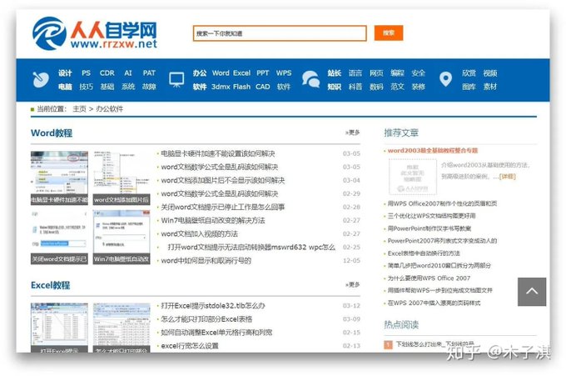Open thumbnail captioned 关闭word文档提示已

pyautogui.click(x=59, y=237)
